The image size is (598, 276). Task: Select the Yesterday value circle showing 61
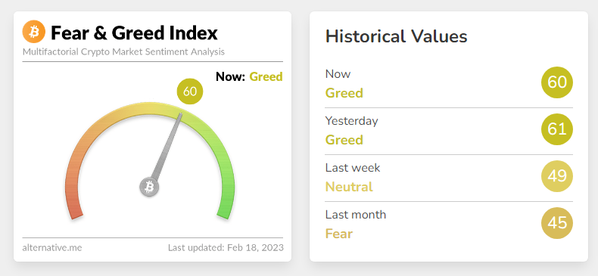(557, 129)
